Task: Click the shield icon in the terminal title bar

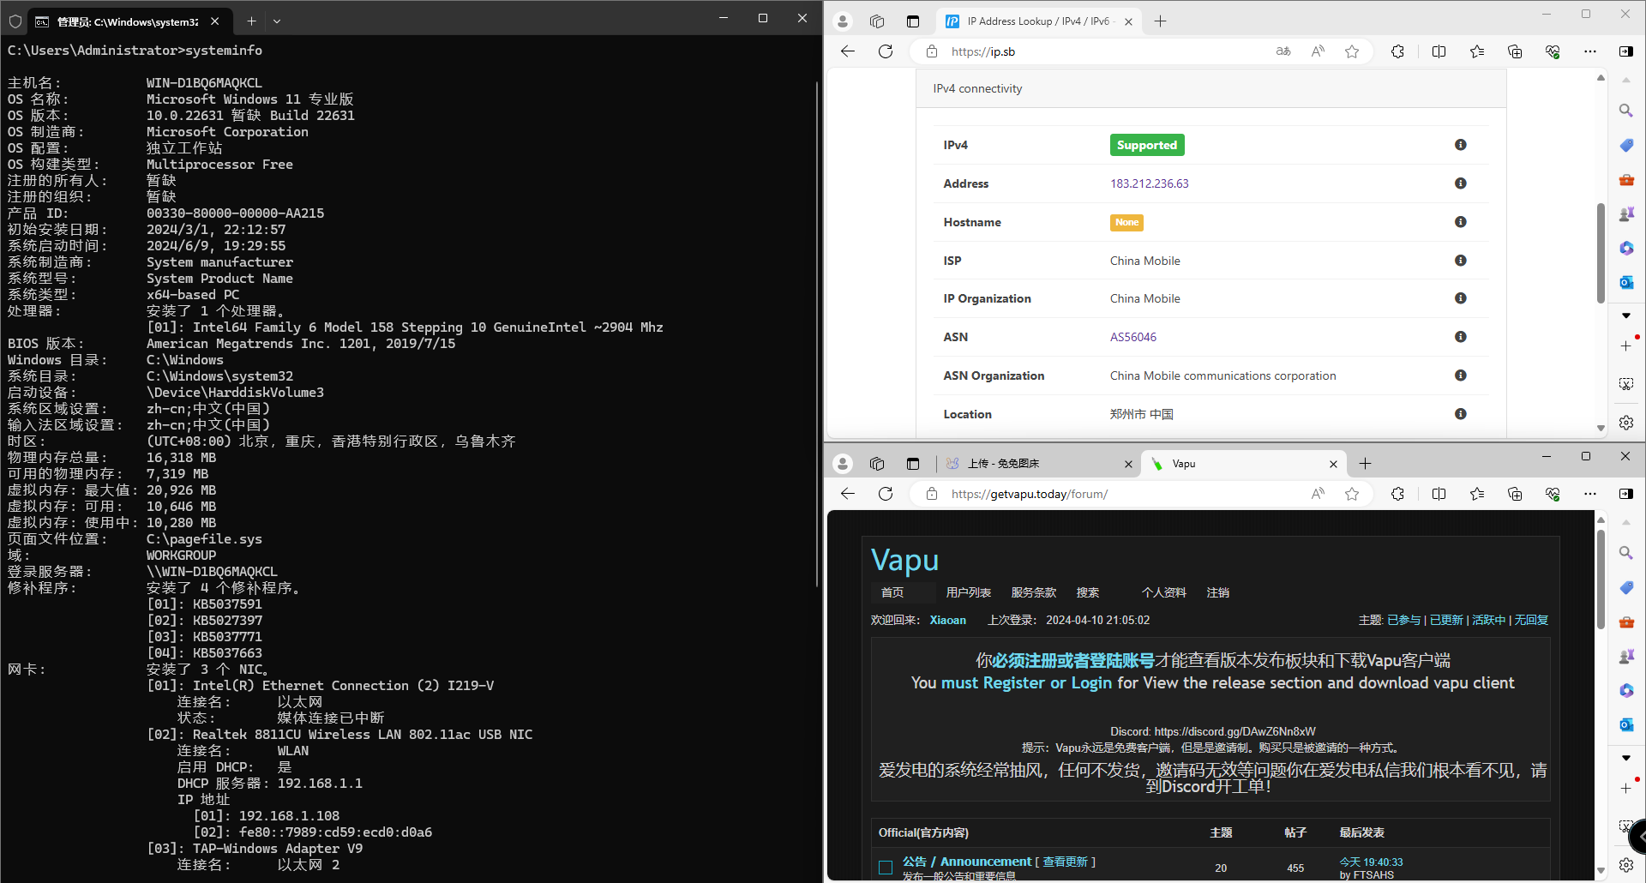Action: 15,21
